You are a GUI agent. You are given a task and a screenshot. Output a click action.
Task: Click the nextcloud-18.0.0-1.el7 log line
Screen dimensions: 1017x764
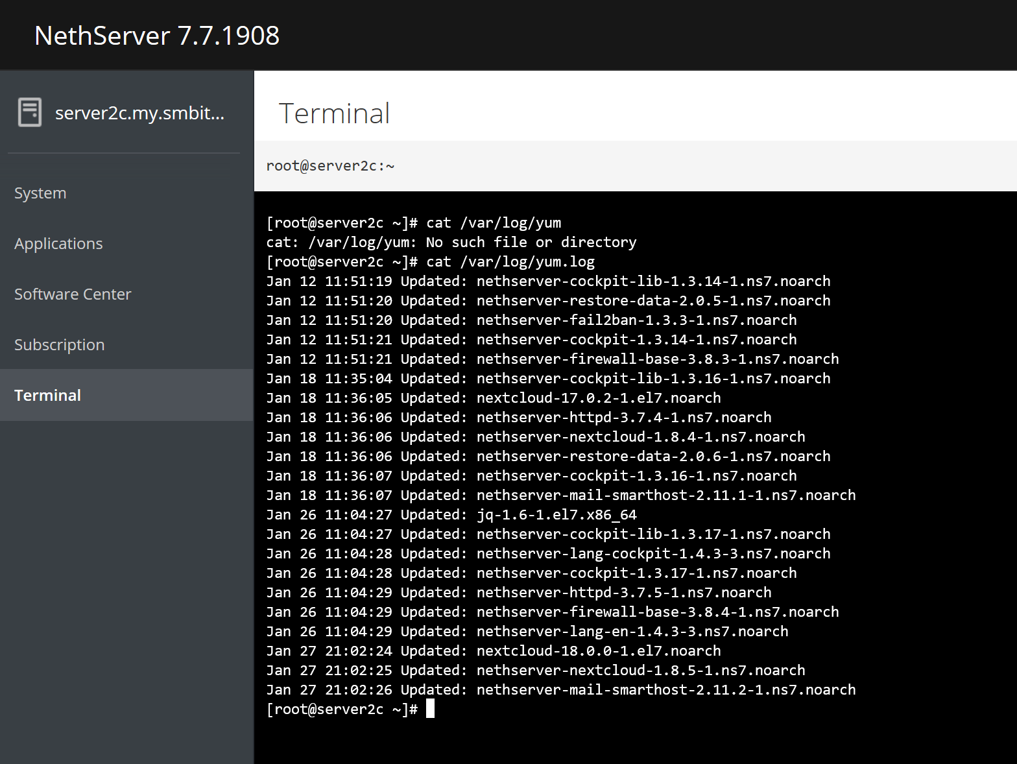pyautogui.click(x=494, y=651)
